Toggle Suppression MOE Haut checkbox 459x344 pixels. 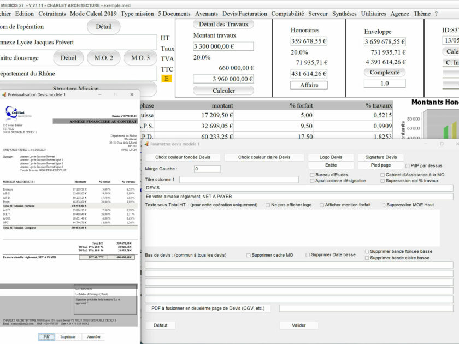pyautogui.click(x=383, y=205)
